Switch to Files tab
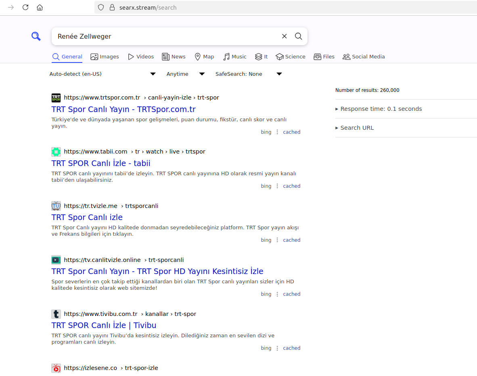The width and height of the screenshot is (477, 376). [324, 57]
